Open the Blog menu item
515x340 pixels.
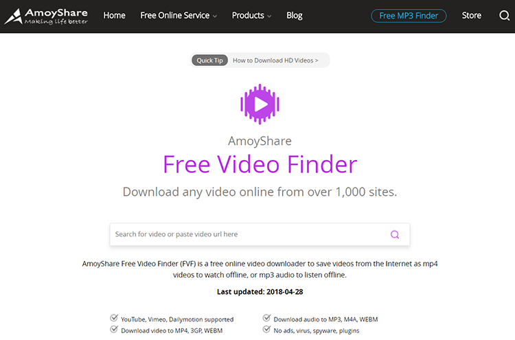(x=295, y=15)
